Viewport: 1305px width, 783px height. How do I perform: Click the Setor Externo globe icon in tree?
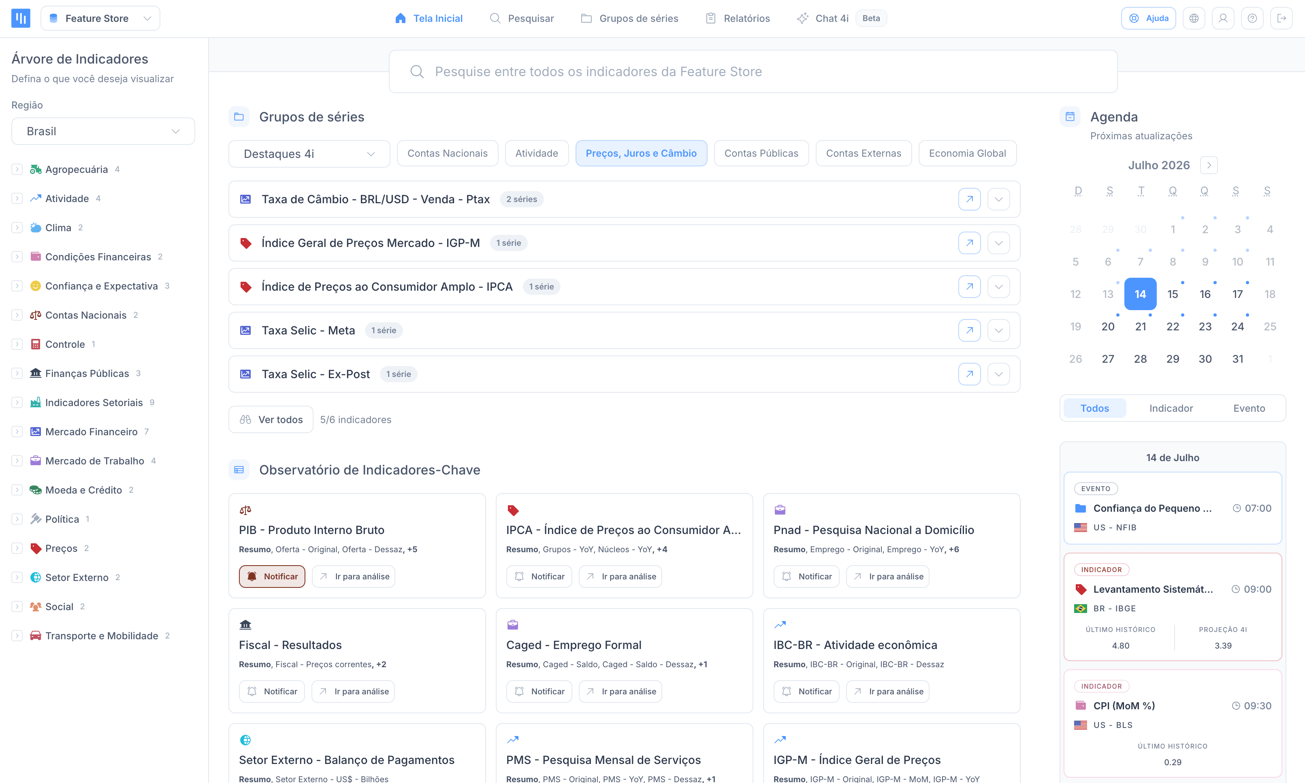(35, 578)
